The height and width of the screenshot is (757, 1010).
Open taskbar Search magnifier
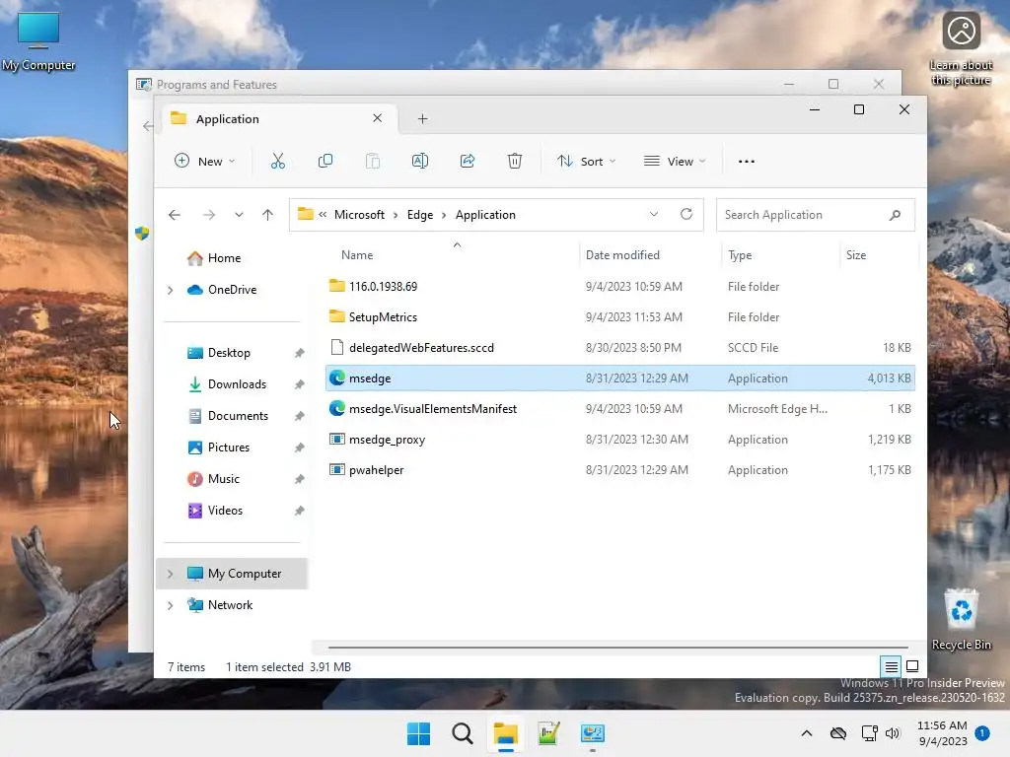pyautogui.click(x=463, y=733)
